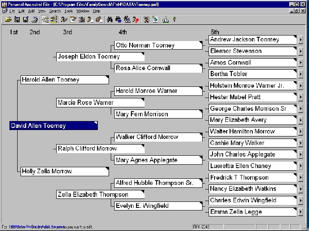Viewport: 309px width, 231px height.
Task: Select Otto Norman Toomey box
Action: coord(158,45)
